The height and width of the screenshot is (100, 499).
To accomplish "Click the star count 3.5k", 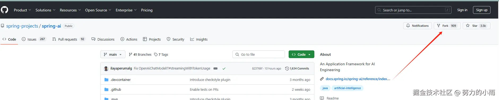I will point(483,26).
